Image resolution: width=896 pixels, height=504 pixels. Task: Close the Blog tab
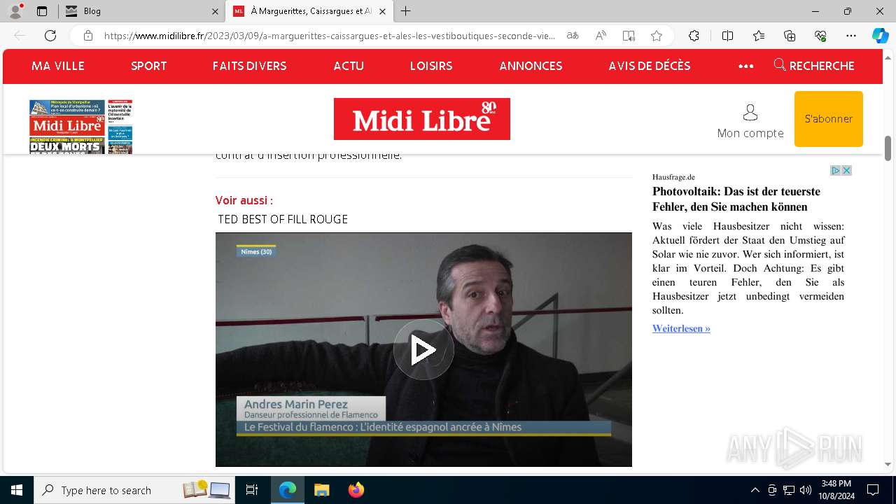point(215,11)
